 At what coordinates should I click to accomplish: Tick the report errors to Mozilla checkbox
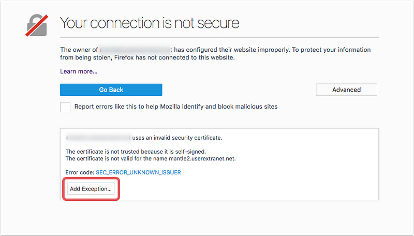point(65,107)
